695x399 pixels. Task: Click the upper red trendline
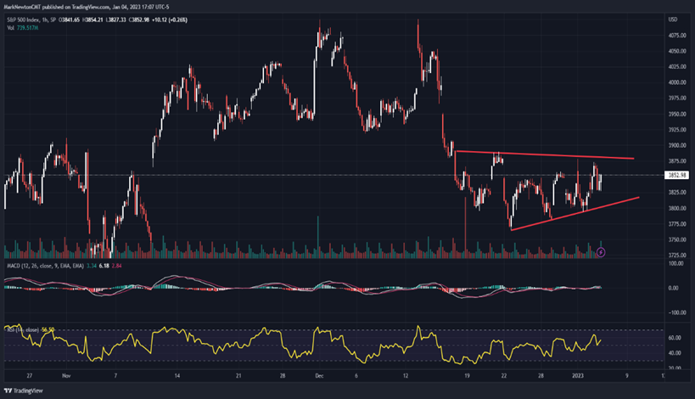pos(544,155)
